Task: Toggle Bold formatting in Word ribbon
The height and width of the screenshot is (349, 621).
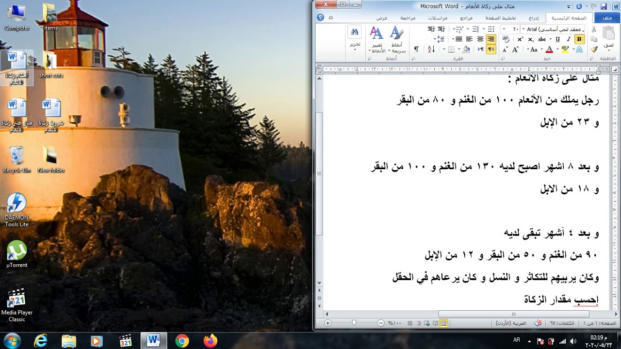Action: (x=579, y=39)
